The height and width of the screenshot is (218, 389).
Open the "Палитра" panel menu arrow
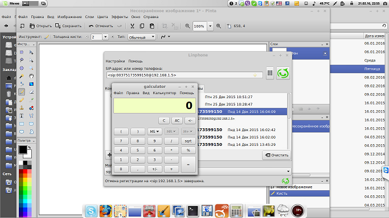(34, 141)
